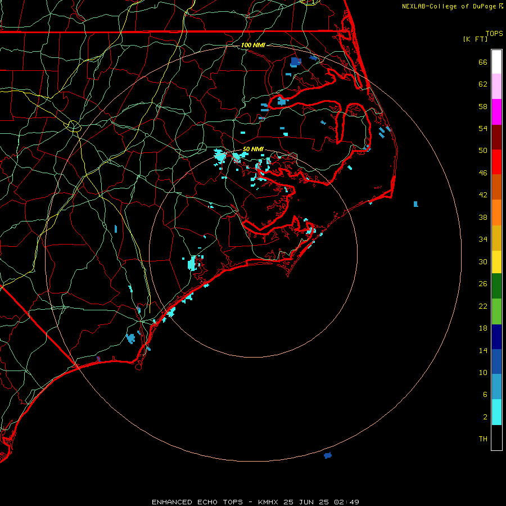Pick the light green legend swatch near 22
Image resolution: width=506 pixels, height=506 pixels.
point(496,311)
